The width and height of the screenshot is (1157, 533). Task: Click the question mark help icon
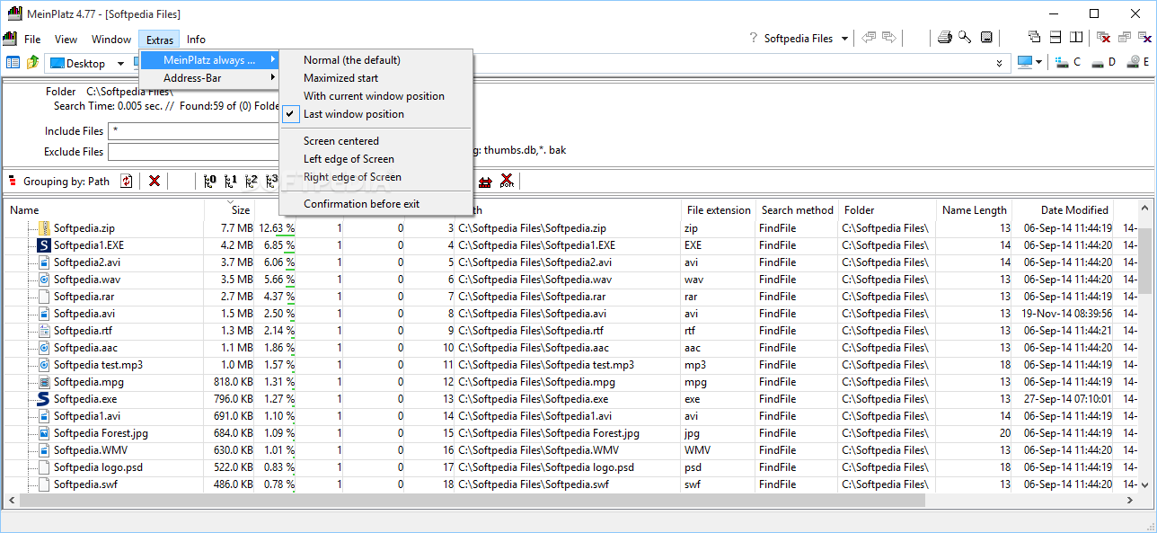click(752, 39)
